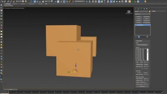This screenshot has width=167, height=94.
Task: Click Weld threshold value field
Action: 145,79
